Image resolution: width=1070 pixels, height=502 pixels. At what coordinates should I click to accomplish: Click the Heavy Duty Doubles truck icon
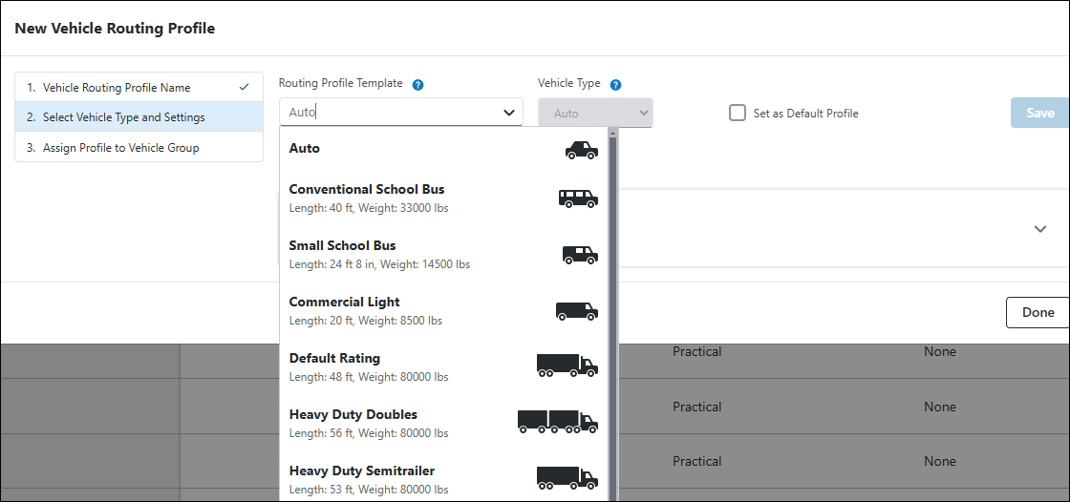557,422
